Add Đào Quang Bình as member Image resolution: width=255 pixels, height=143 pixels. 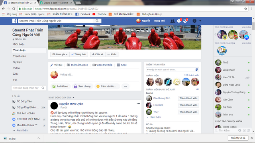pos(188,98)
